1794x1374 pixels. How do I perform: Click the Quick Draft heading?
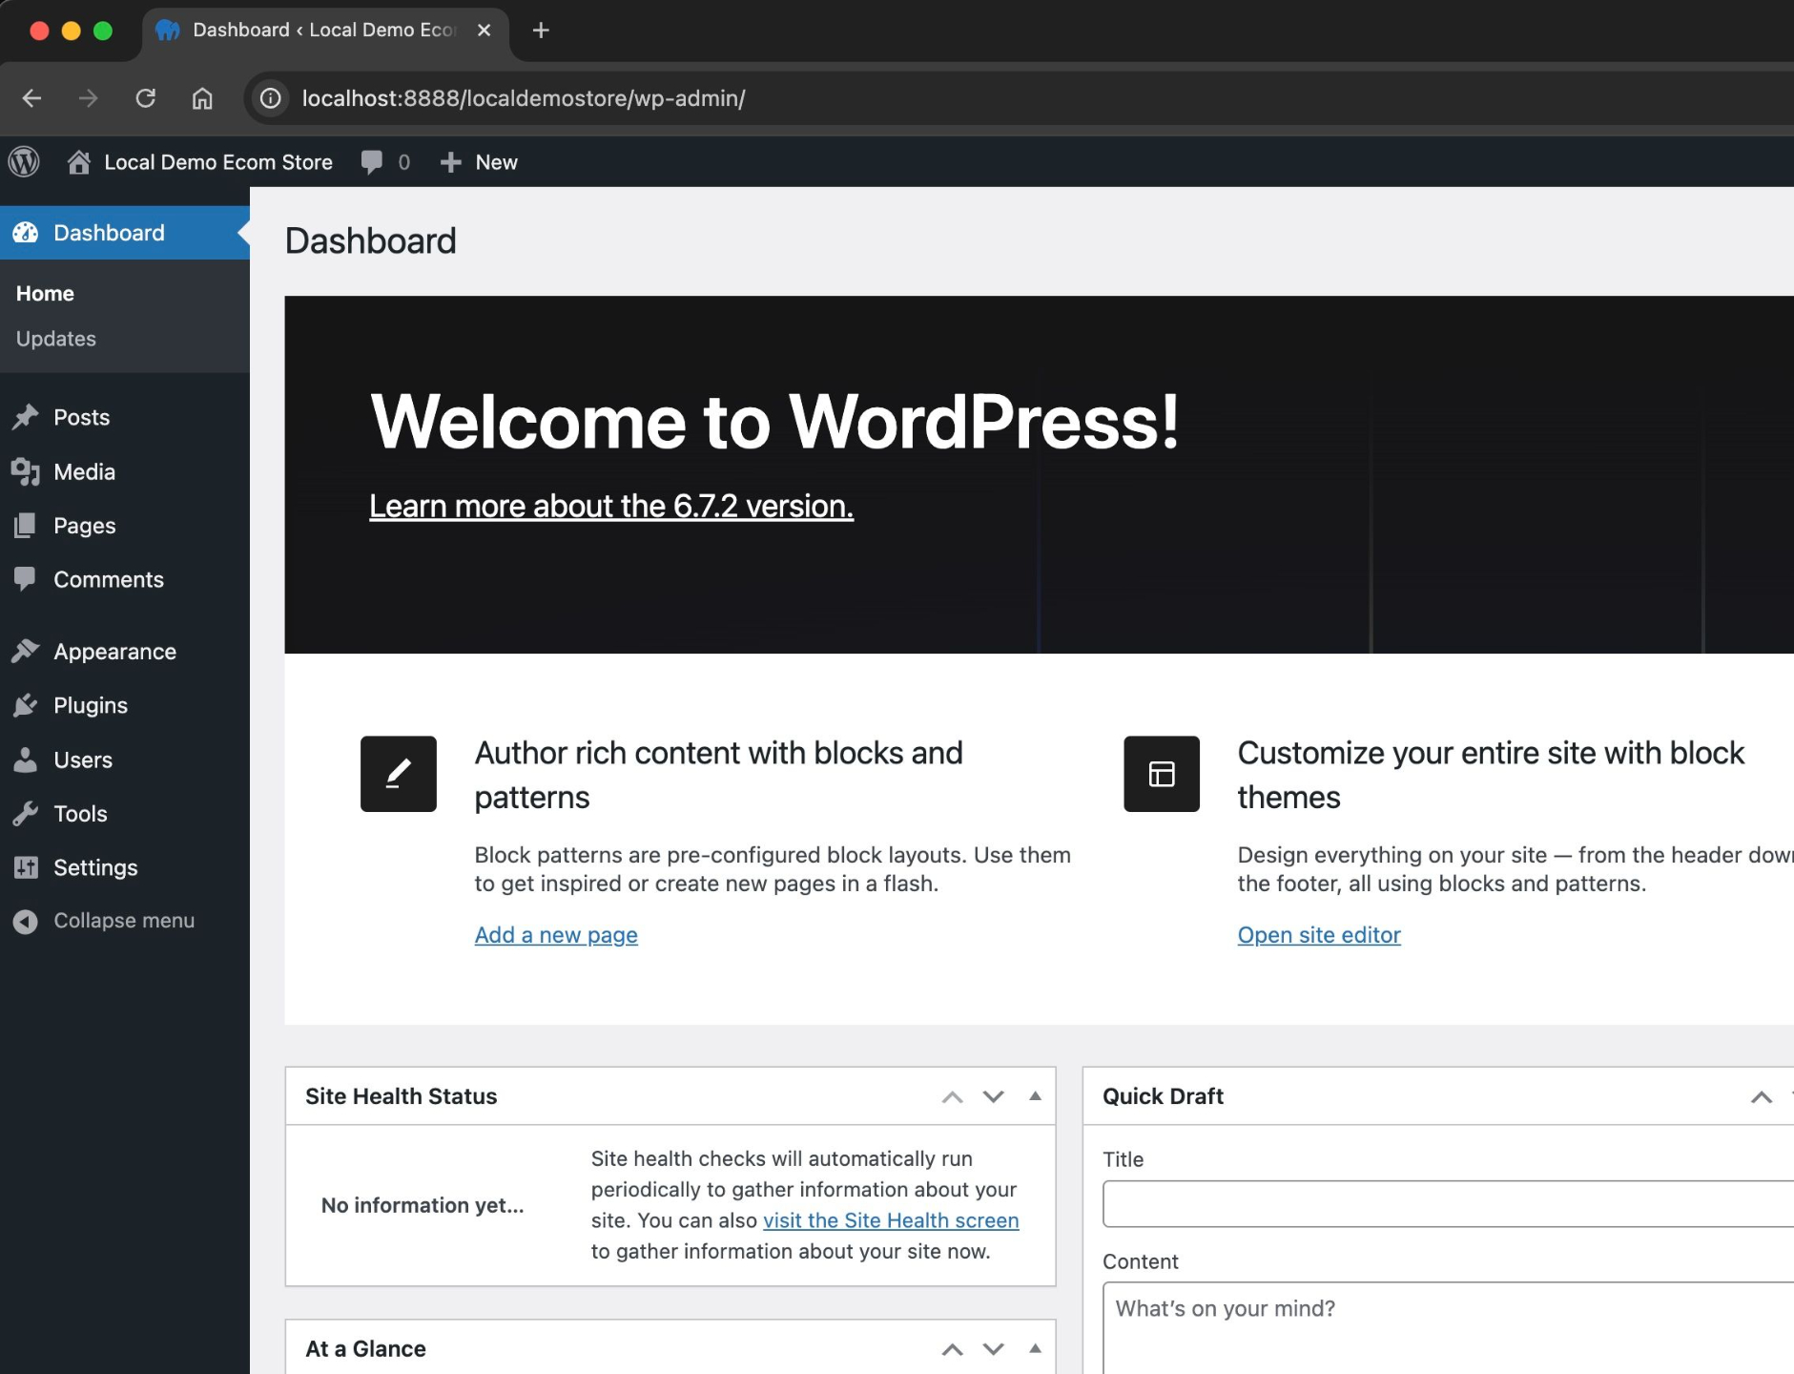click(1163, 1096)
